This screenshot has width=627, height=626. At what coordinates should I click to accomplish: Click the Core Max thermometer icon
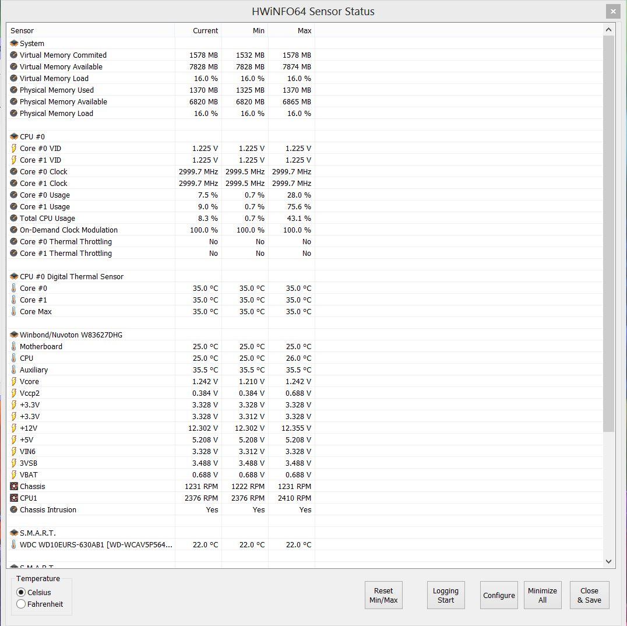[x=13, y=312]
